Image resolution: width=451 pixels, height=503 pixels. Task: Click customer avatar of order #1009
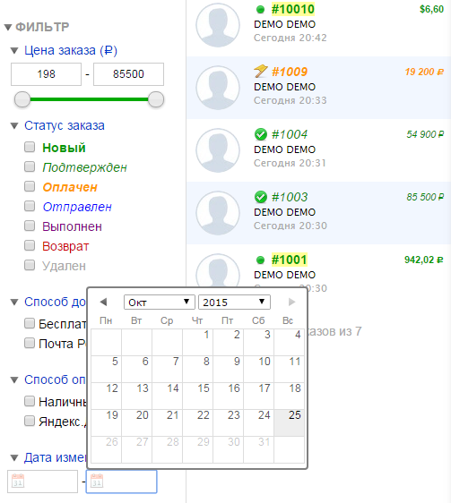point(218,88)
